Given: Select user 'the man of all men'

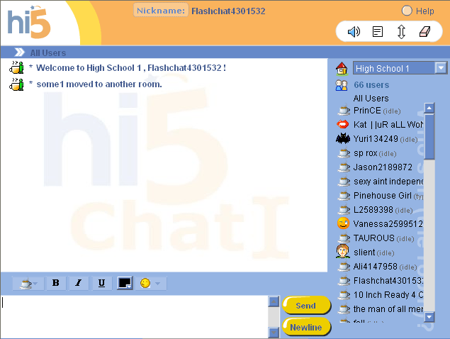Looking at the screenshot, I should click(x=388, y=309).
